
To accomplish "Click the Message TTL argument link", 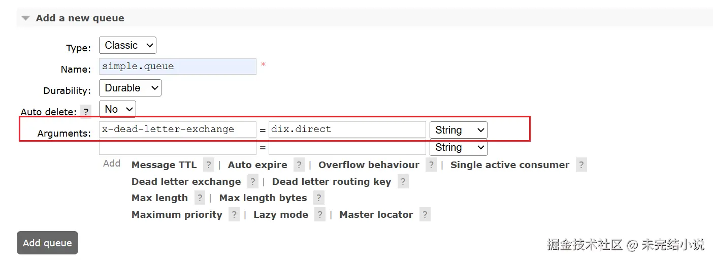I will tap(164, 165).
